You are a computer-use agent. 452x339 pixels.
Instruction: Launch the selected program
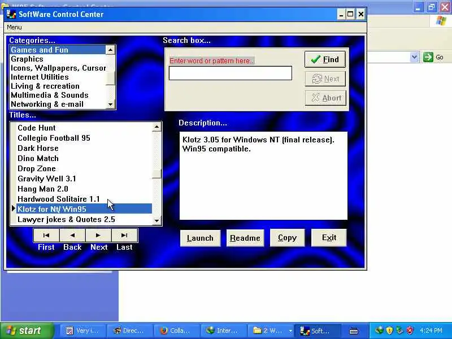(201, 238)
